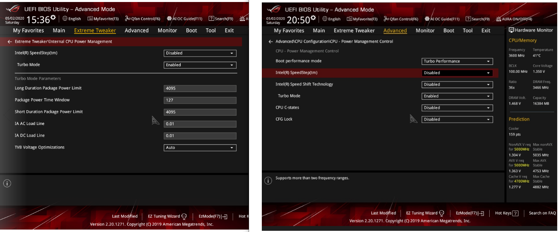Launch AI OC Guide(F11) in 20:50 window
The image size is (558, 232).
pyautogui.click(x=442, y=19)
